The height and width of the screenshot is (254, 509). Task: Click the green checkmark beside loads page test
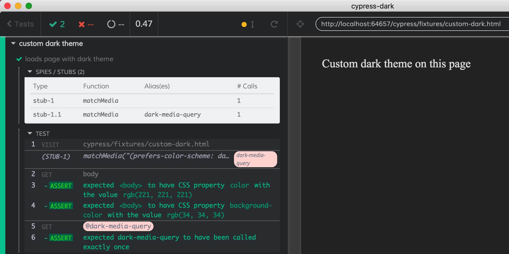19,59
